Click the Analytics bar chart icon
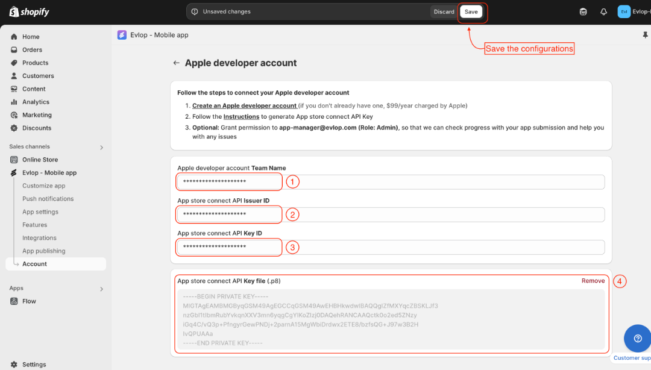The image size is (651, 370). coord(14,102)
